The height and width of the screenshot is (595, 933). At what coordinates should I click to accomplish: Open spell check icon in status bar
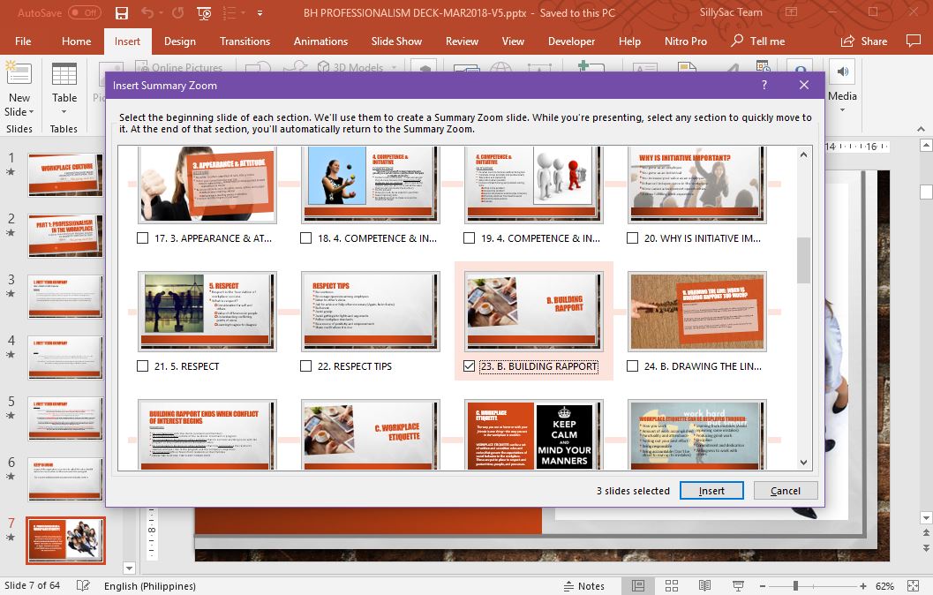pyautogui.click(x=83, y=586)
